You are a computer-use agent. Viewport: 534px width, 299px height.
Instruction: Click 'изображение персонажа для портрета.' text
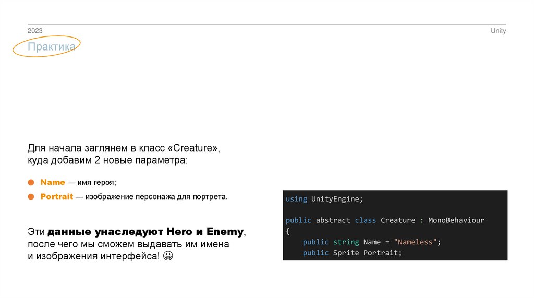pos(156,197)
